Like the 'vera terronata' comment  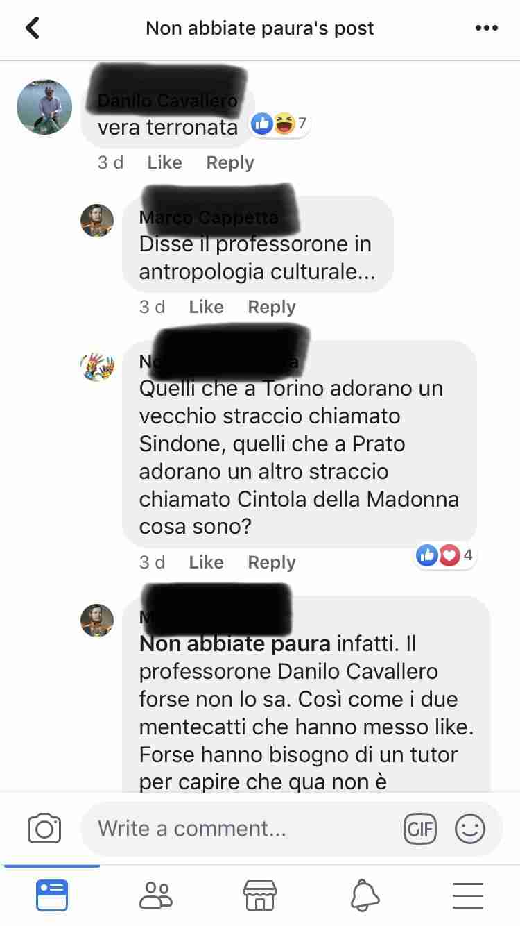(x=164, y=162)
